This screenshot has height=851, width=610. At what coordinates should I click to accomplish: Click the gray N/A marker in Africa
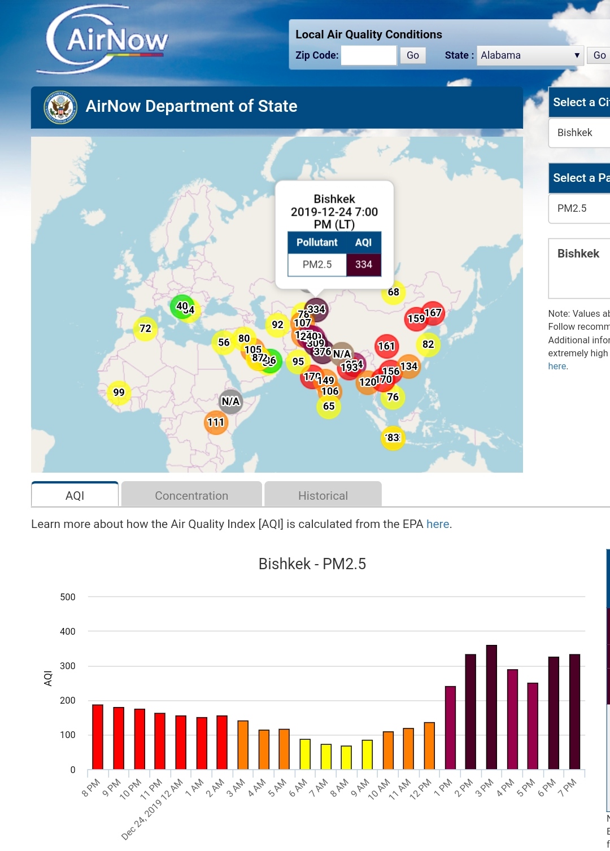230,402
